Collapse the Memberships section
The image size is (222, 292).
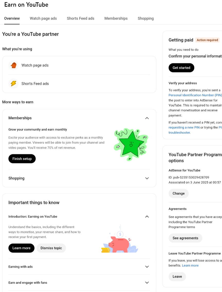tap(147, 118)
